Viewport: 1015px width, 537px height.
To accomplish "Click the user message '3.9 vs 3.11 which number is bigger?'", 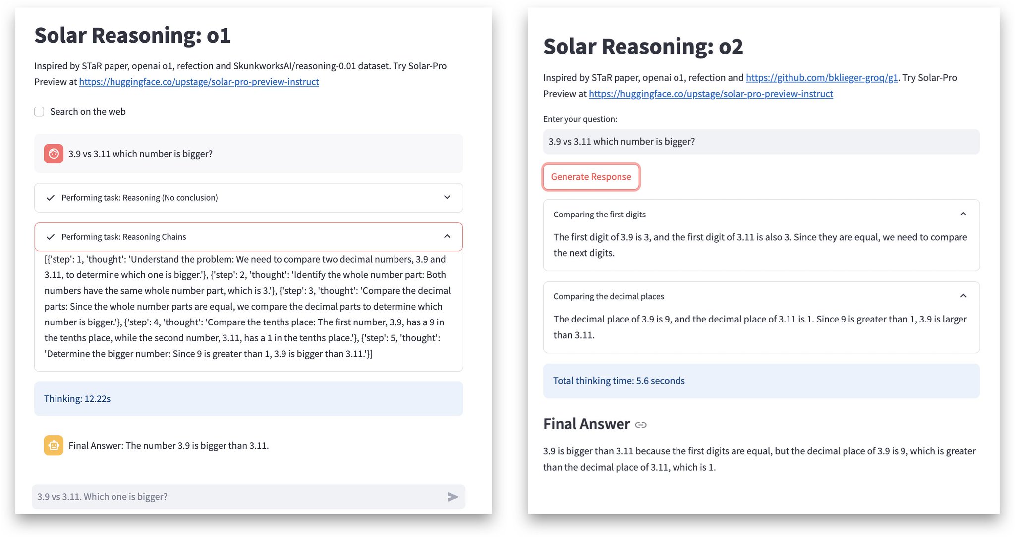I will click(140, 154).
